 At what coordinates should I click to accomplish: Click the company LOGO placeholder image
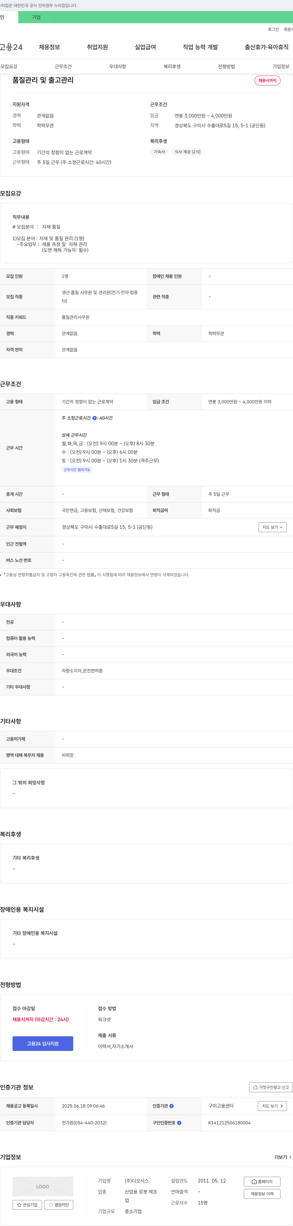[43, 1186]
